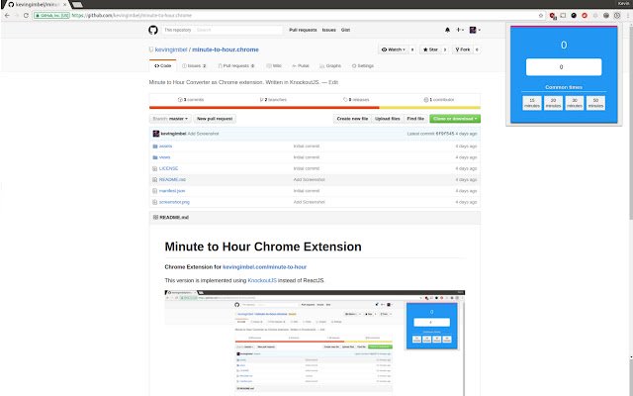Bookmark the page with the star icon
The width and height of the screenshot is (633, 396).
[x=541, y=16]
